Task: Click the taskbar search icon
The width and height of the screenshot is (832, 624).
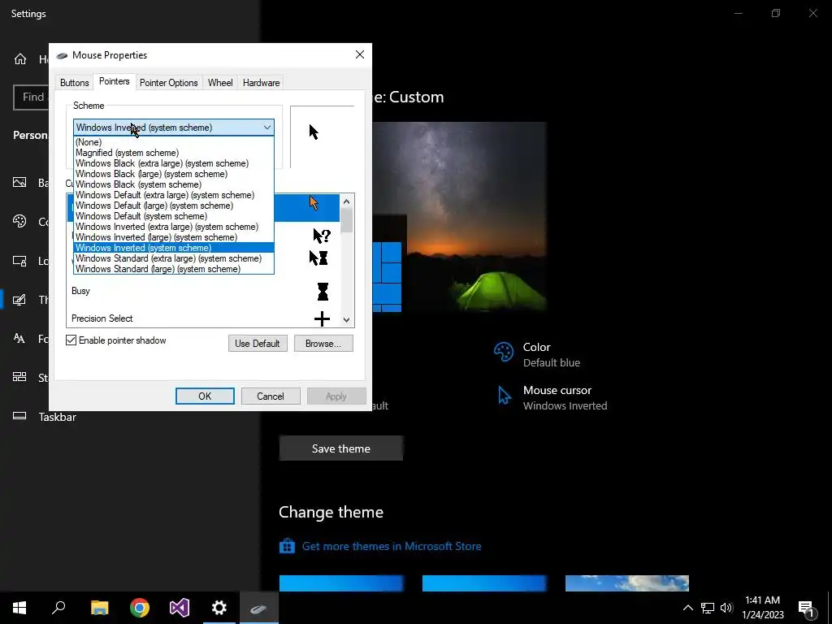Action: pos(58,608)
